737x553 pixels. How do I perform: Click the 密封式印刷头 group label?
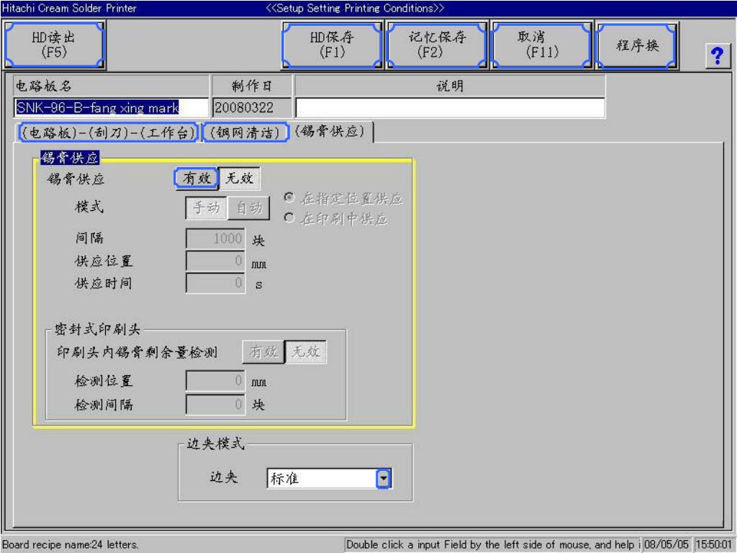[97, 329]
